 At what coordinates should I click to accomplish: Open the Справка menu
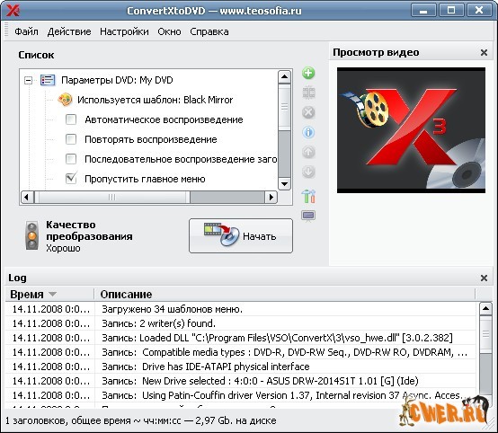[209, 31]
